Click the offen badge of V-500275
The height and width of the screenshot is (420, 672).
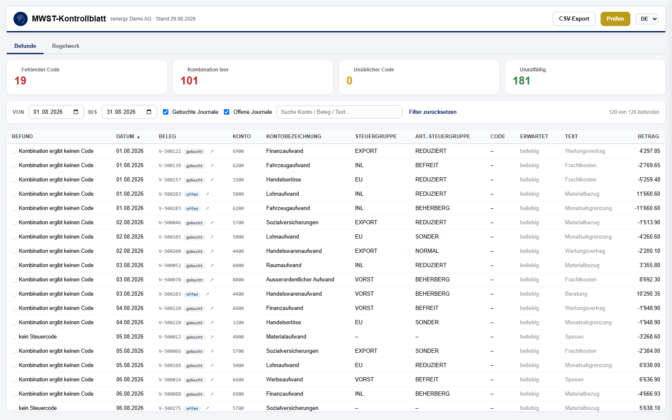point(192,409)
